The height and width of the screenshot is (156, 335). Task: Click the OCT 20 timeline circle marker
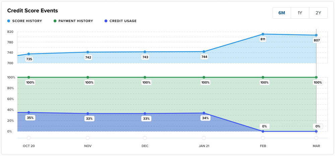[x=28, y=138]
